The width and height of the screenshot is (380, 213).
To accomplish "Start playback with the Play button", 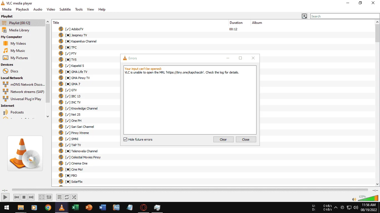I will pos(5,197).
